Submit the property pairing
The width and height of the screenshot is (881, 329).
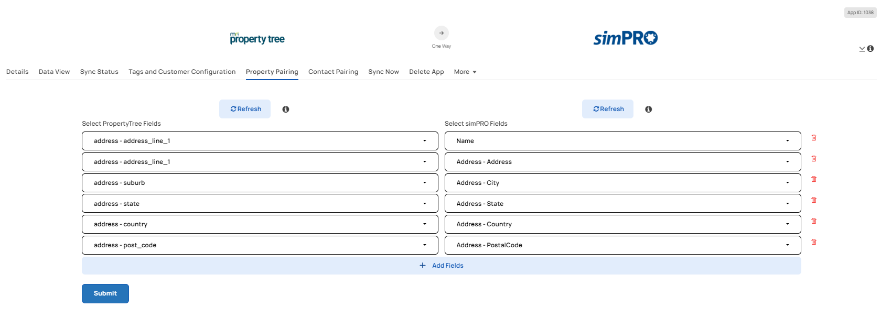click(105, 293)
